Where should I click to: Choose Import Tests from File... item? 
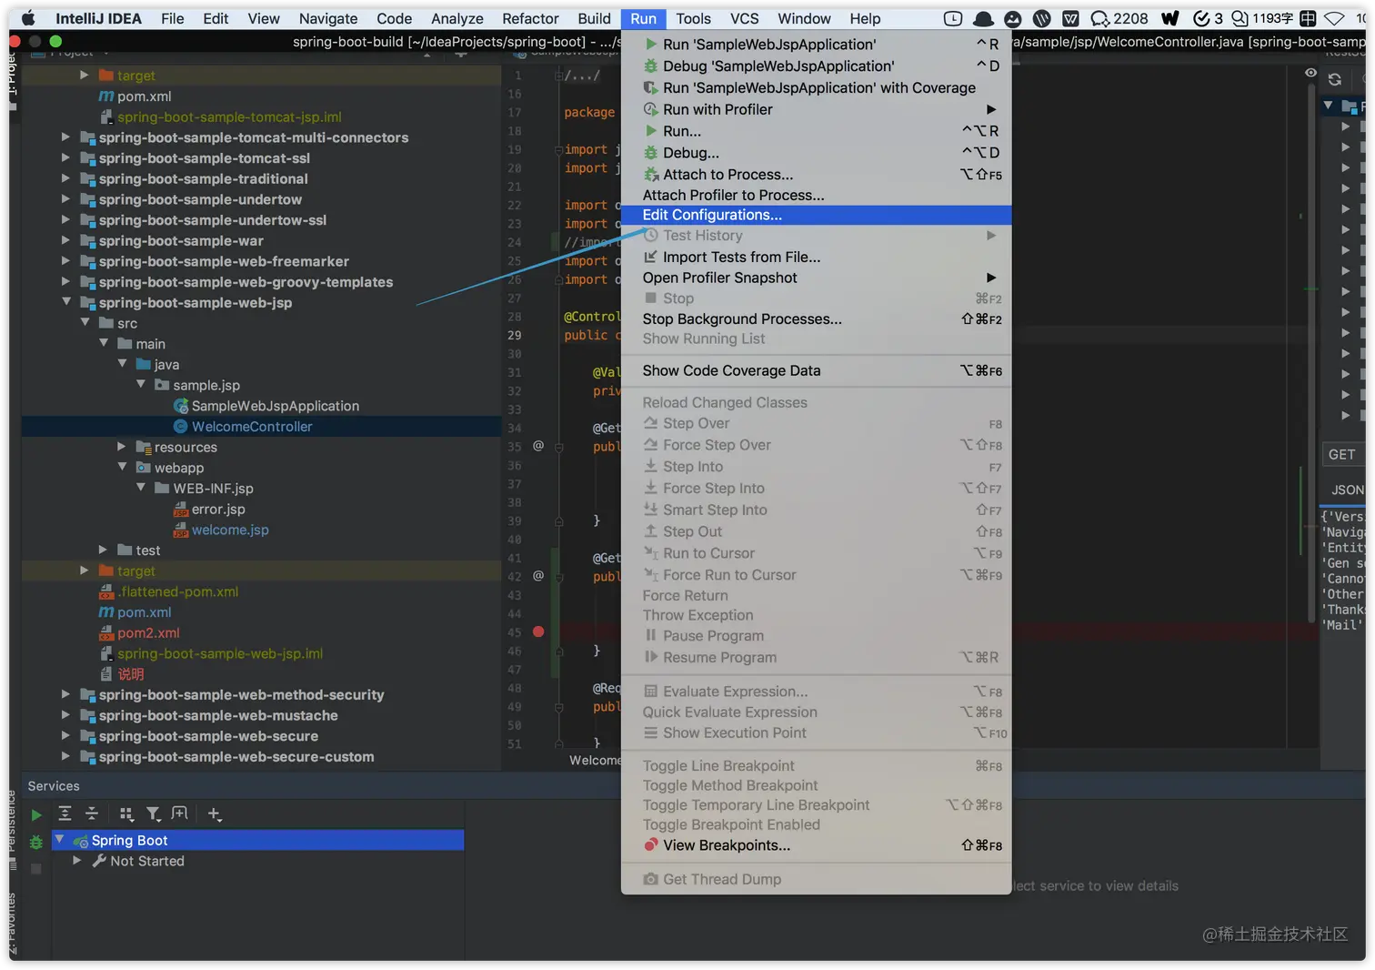(x=816, y=258)
